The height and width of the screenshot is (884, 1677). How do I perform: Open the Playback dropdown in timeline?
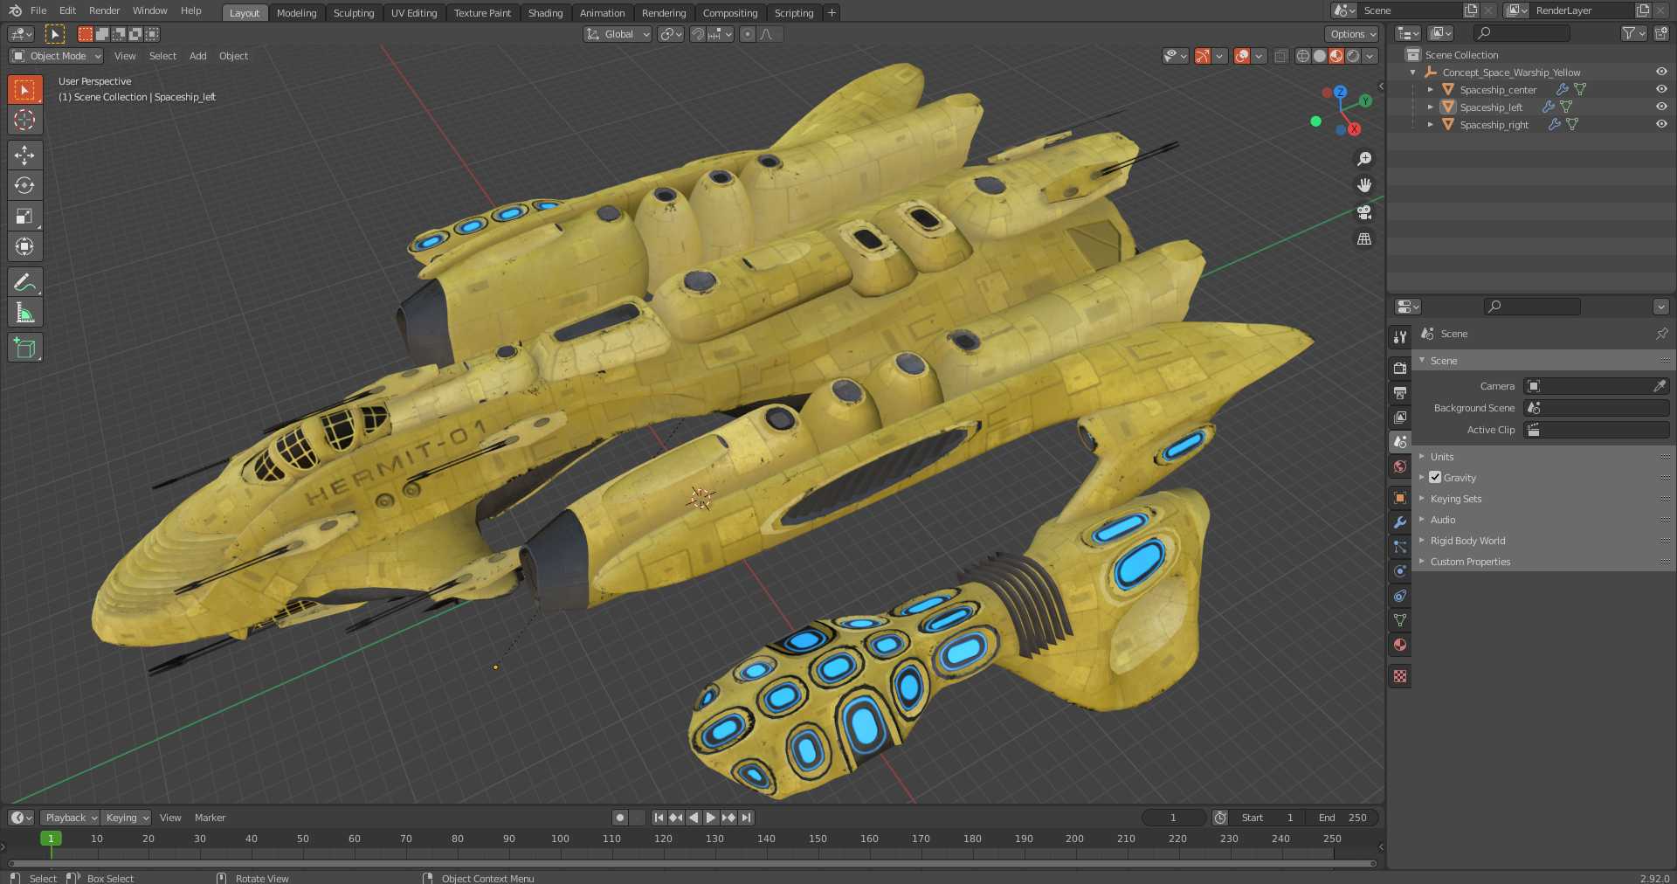tap(70, 818)
